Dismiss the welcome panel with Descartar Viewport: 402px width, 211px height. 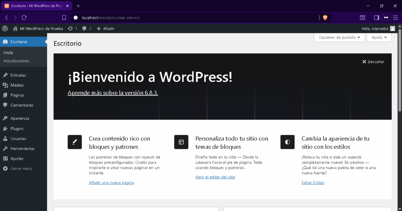point(373,61)
